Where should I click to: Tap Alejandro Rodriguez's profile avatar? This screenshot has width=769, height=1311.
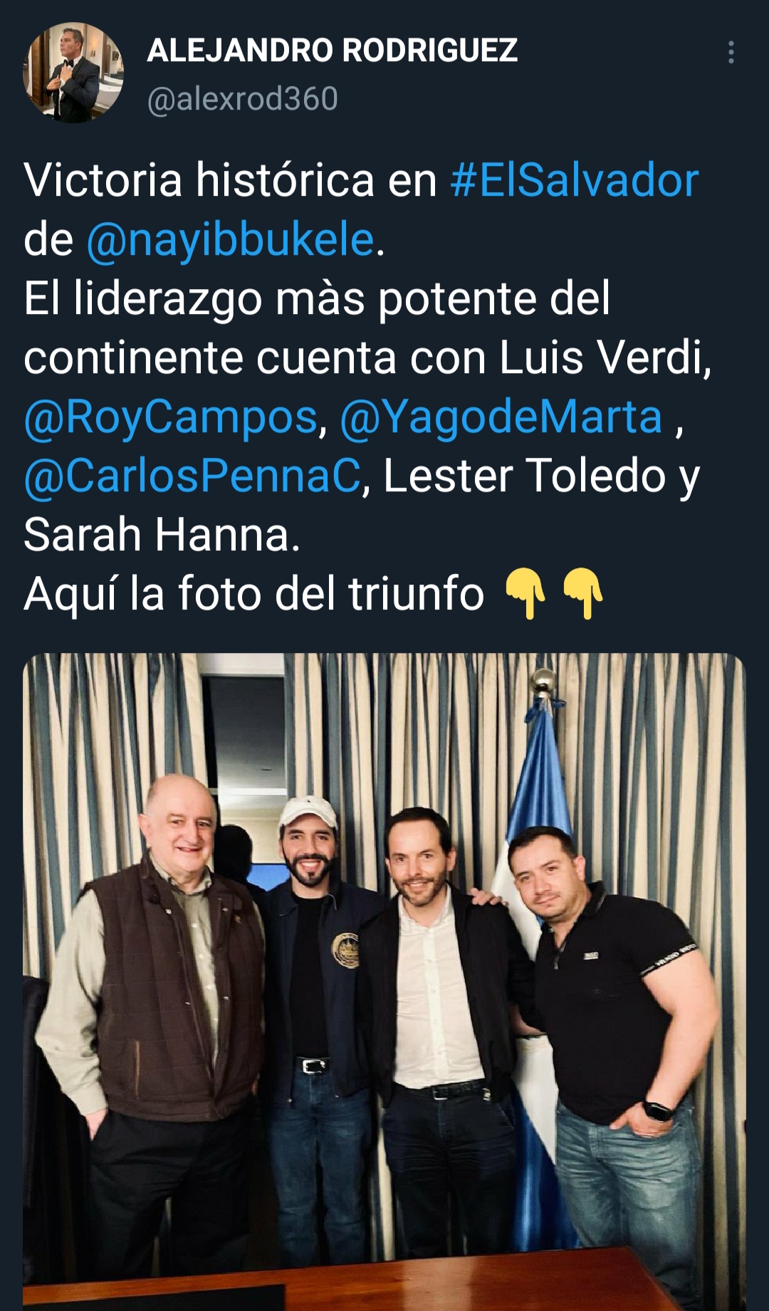[73, 73]
